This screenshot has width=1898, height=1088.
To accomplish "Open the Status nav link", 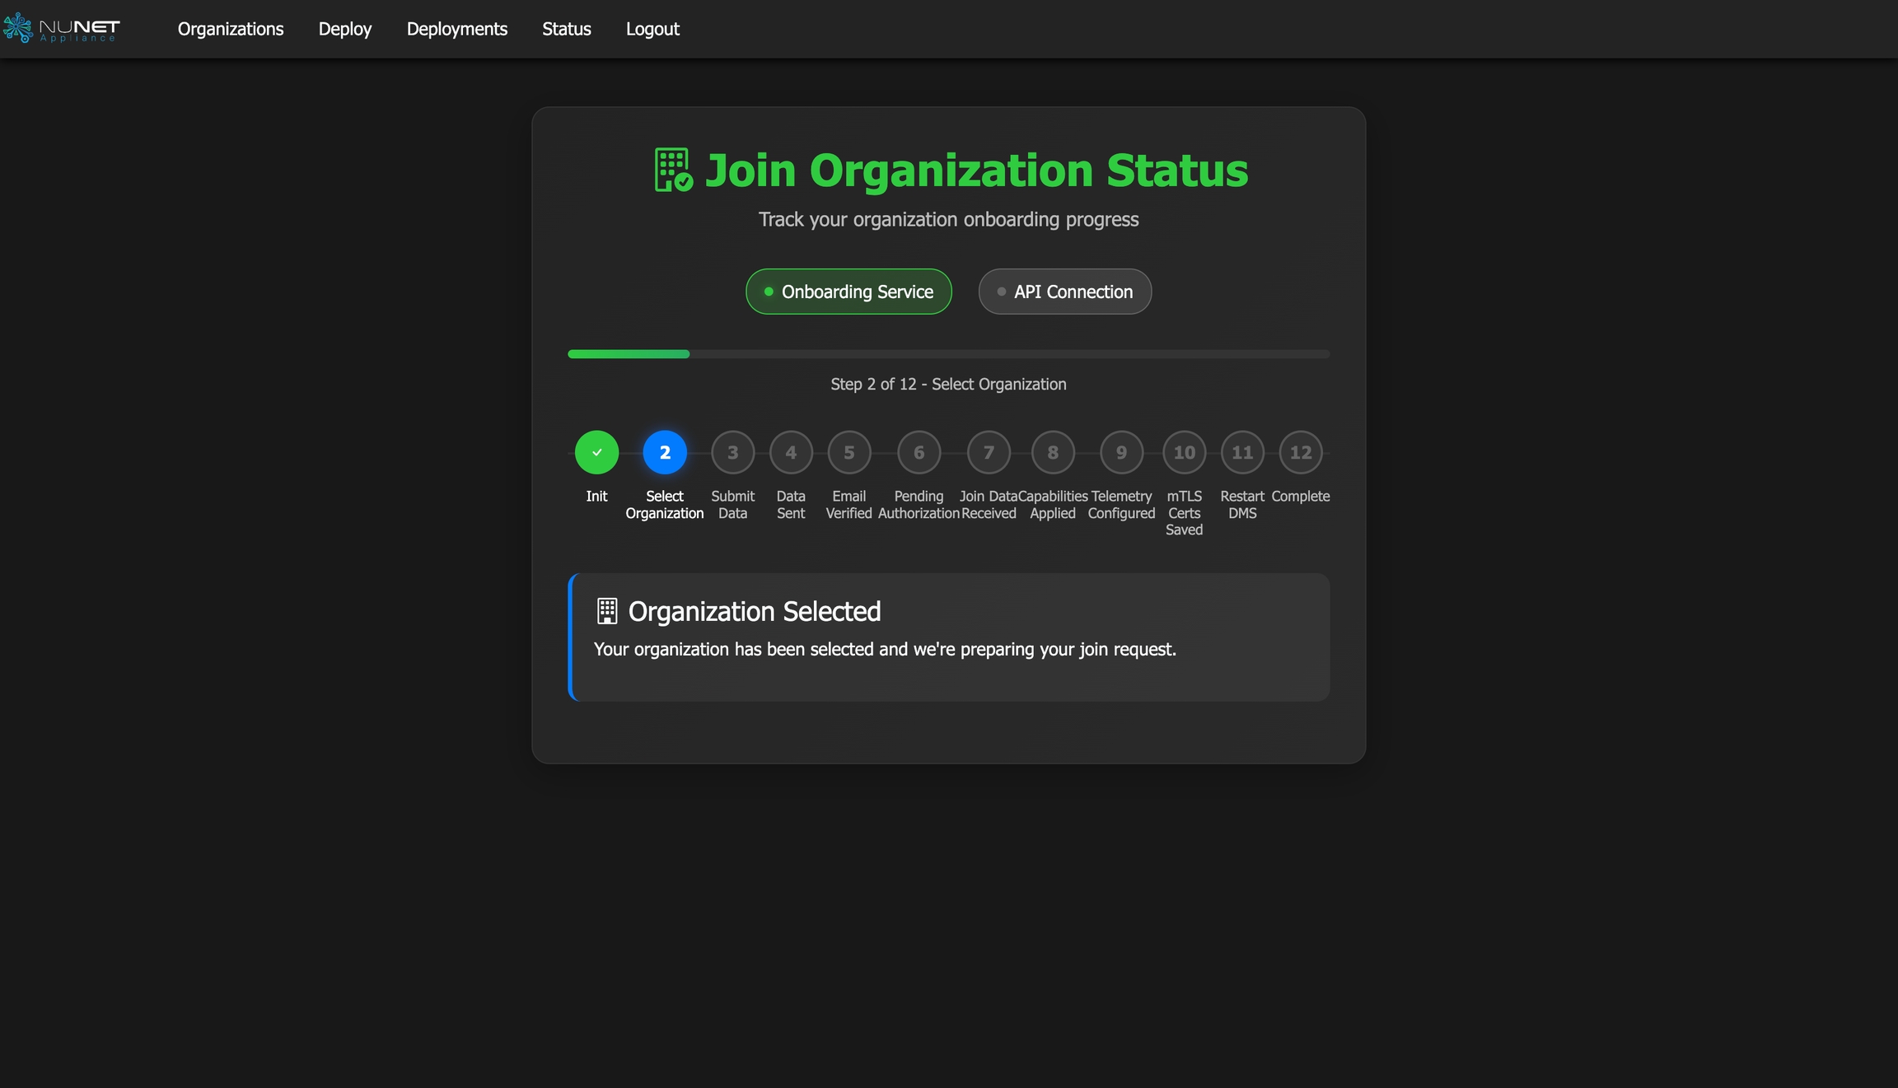I will (x=567, y=29).
